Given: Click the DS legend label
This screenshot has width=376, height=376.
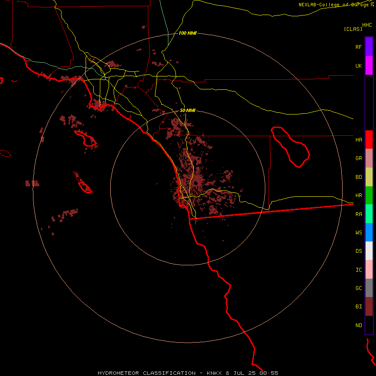Looking at the screenshot, I should 358,251.
